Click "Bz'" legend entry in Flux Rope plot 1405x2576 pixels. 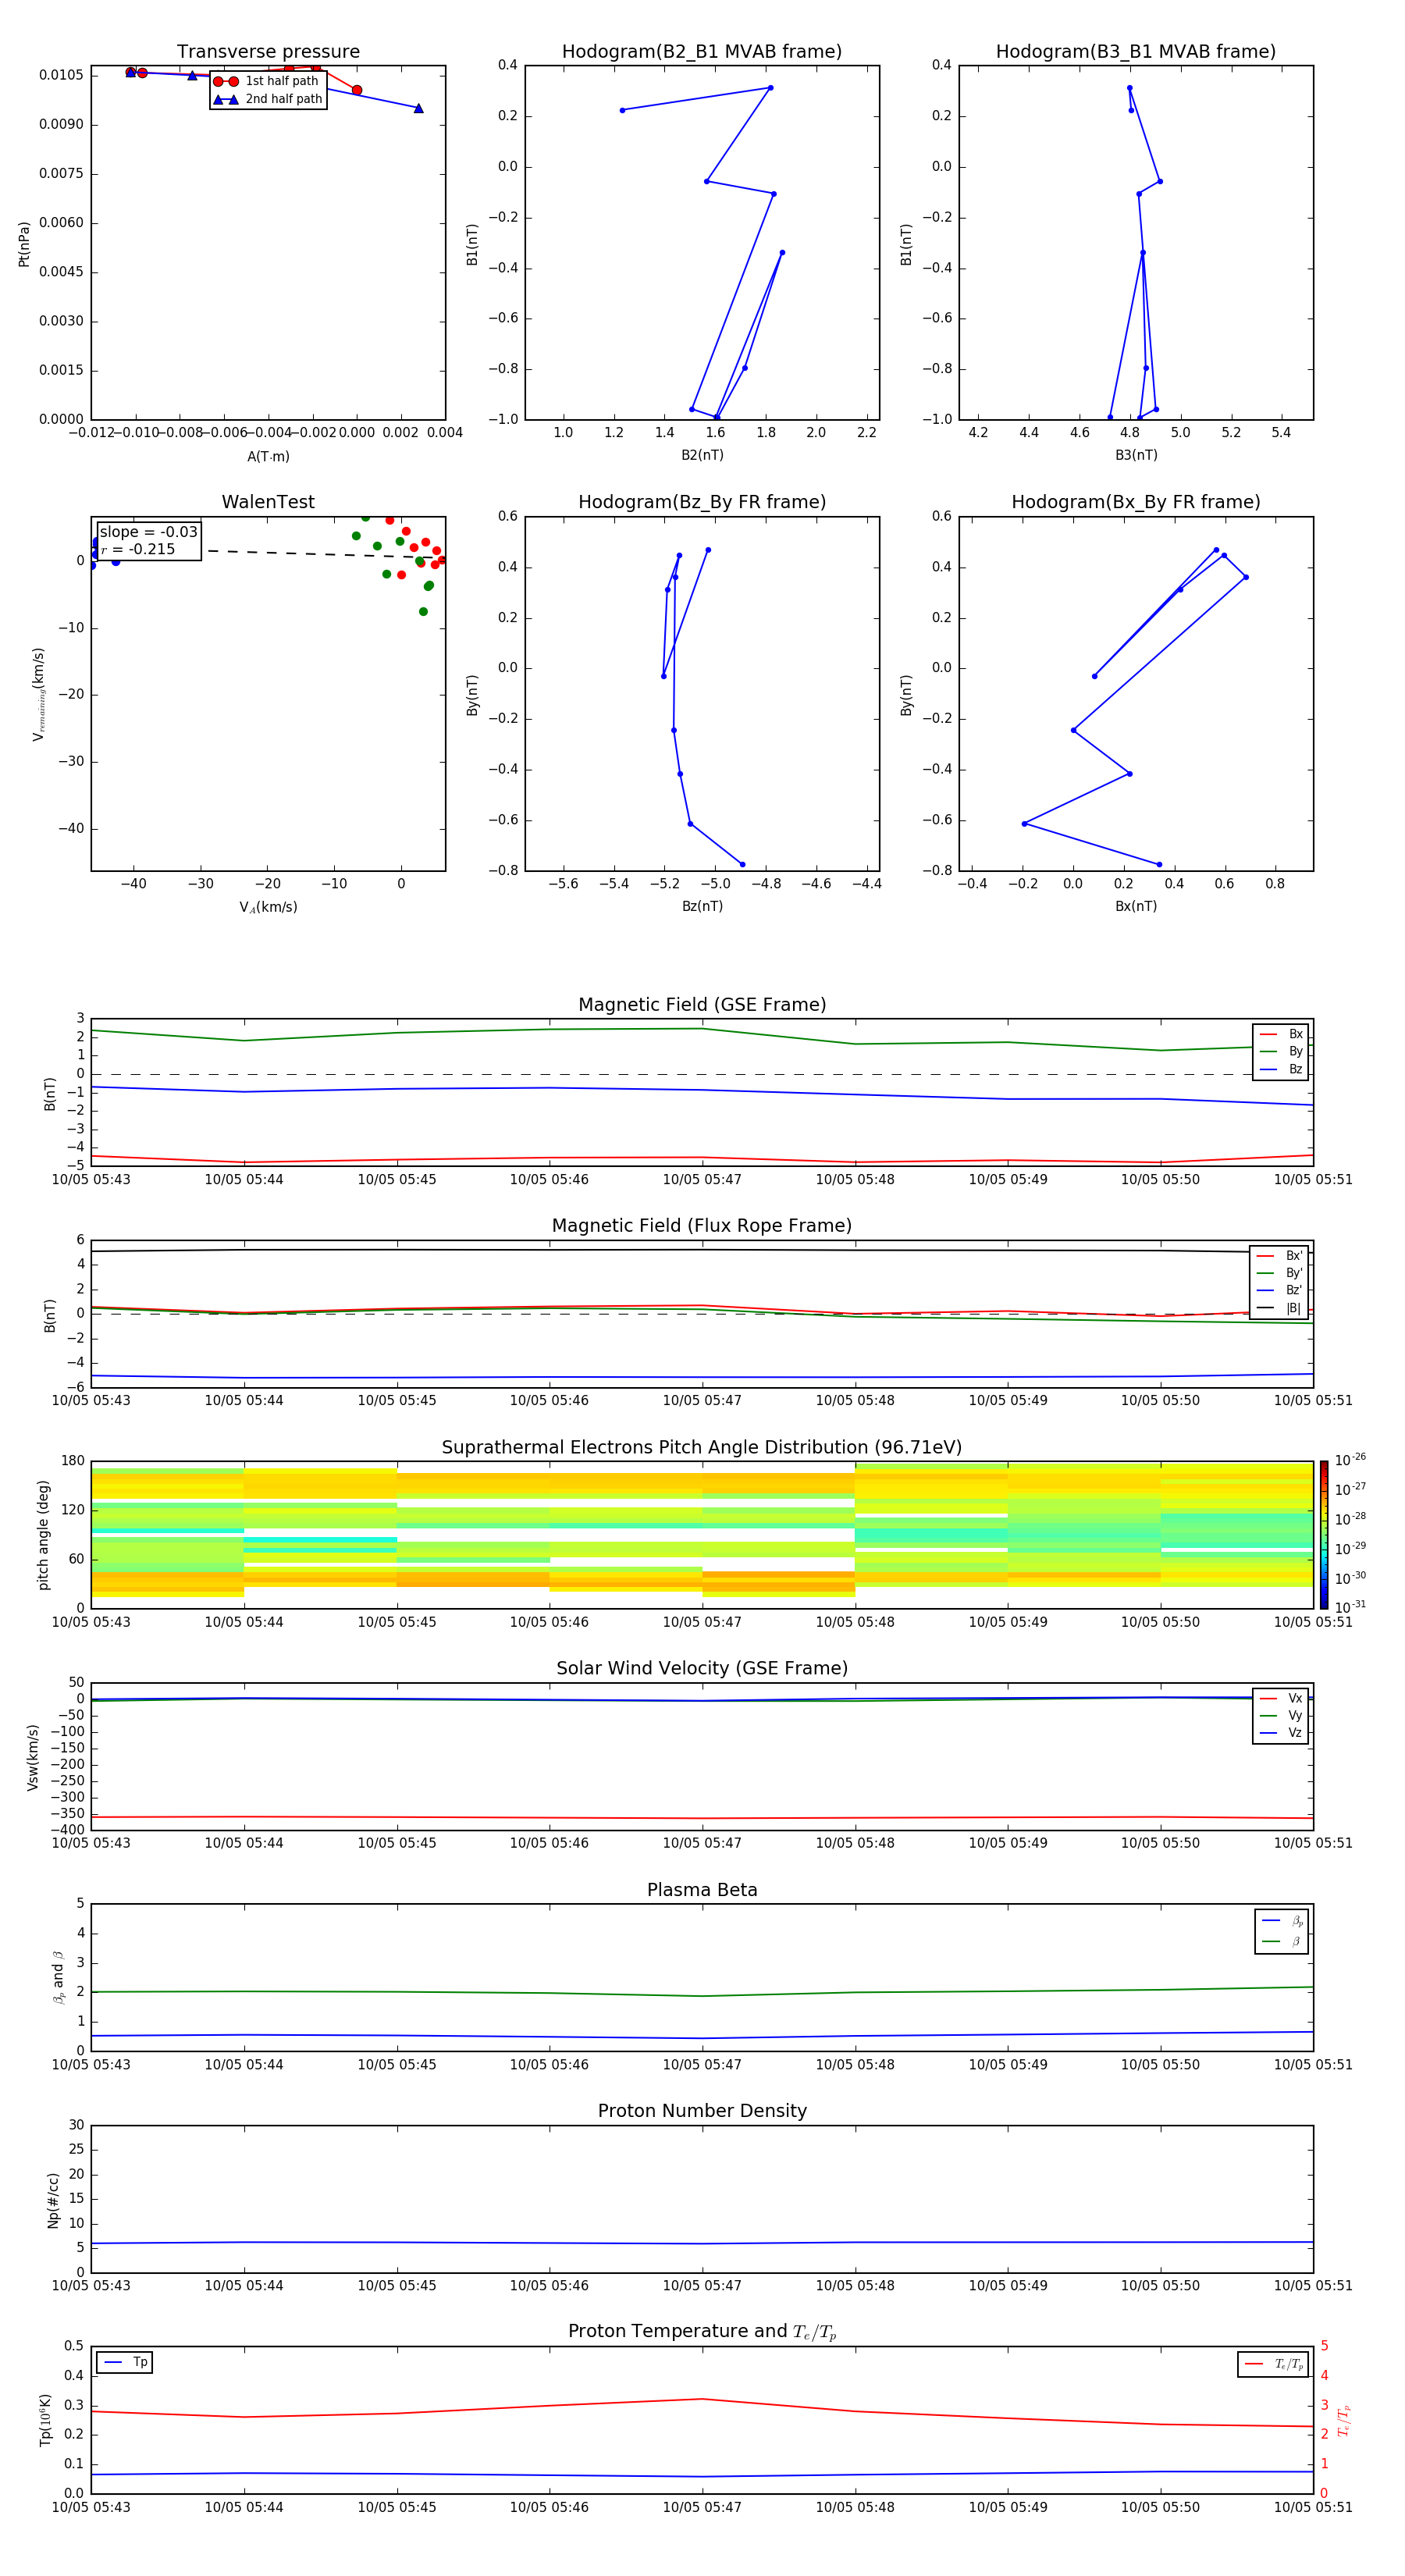point(1280,1290)
